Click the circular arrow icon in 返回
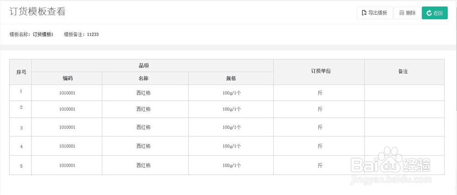Image resolution: width=457 pixels, height=195 pixels. pyautogui.click(x=429, y=13)
